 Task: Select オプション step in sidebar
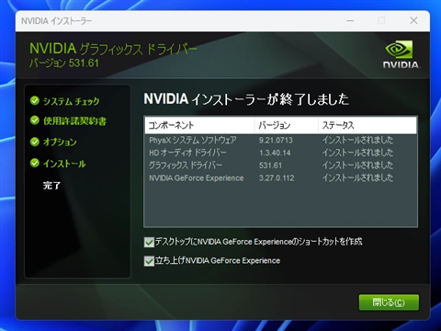tap(60, 142)
